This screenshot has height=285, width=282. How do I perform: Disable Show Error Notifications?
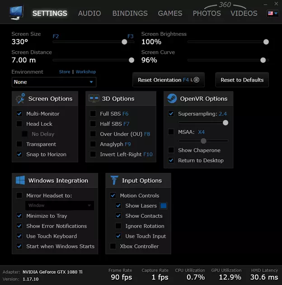click(x=19, y=226)
